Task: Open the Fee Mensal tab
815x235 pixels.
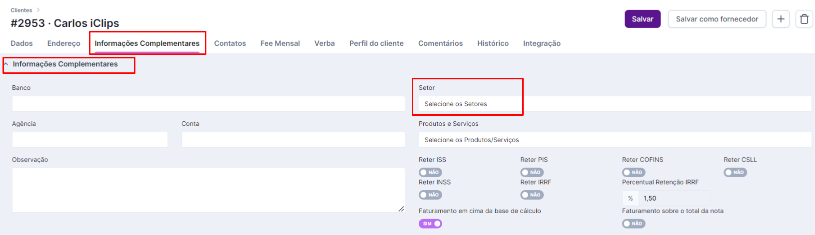Action: tap(280, 43)
